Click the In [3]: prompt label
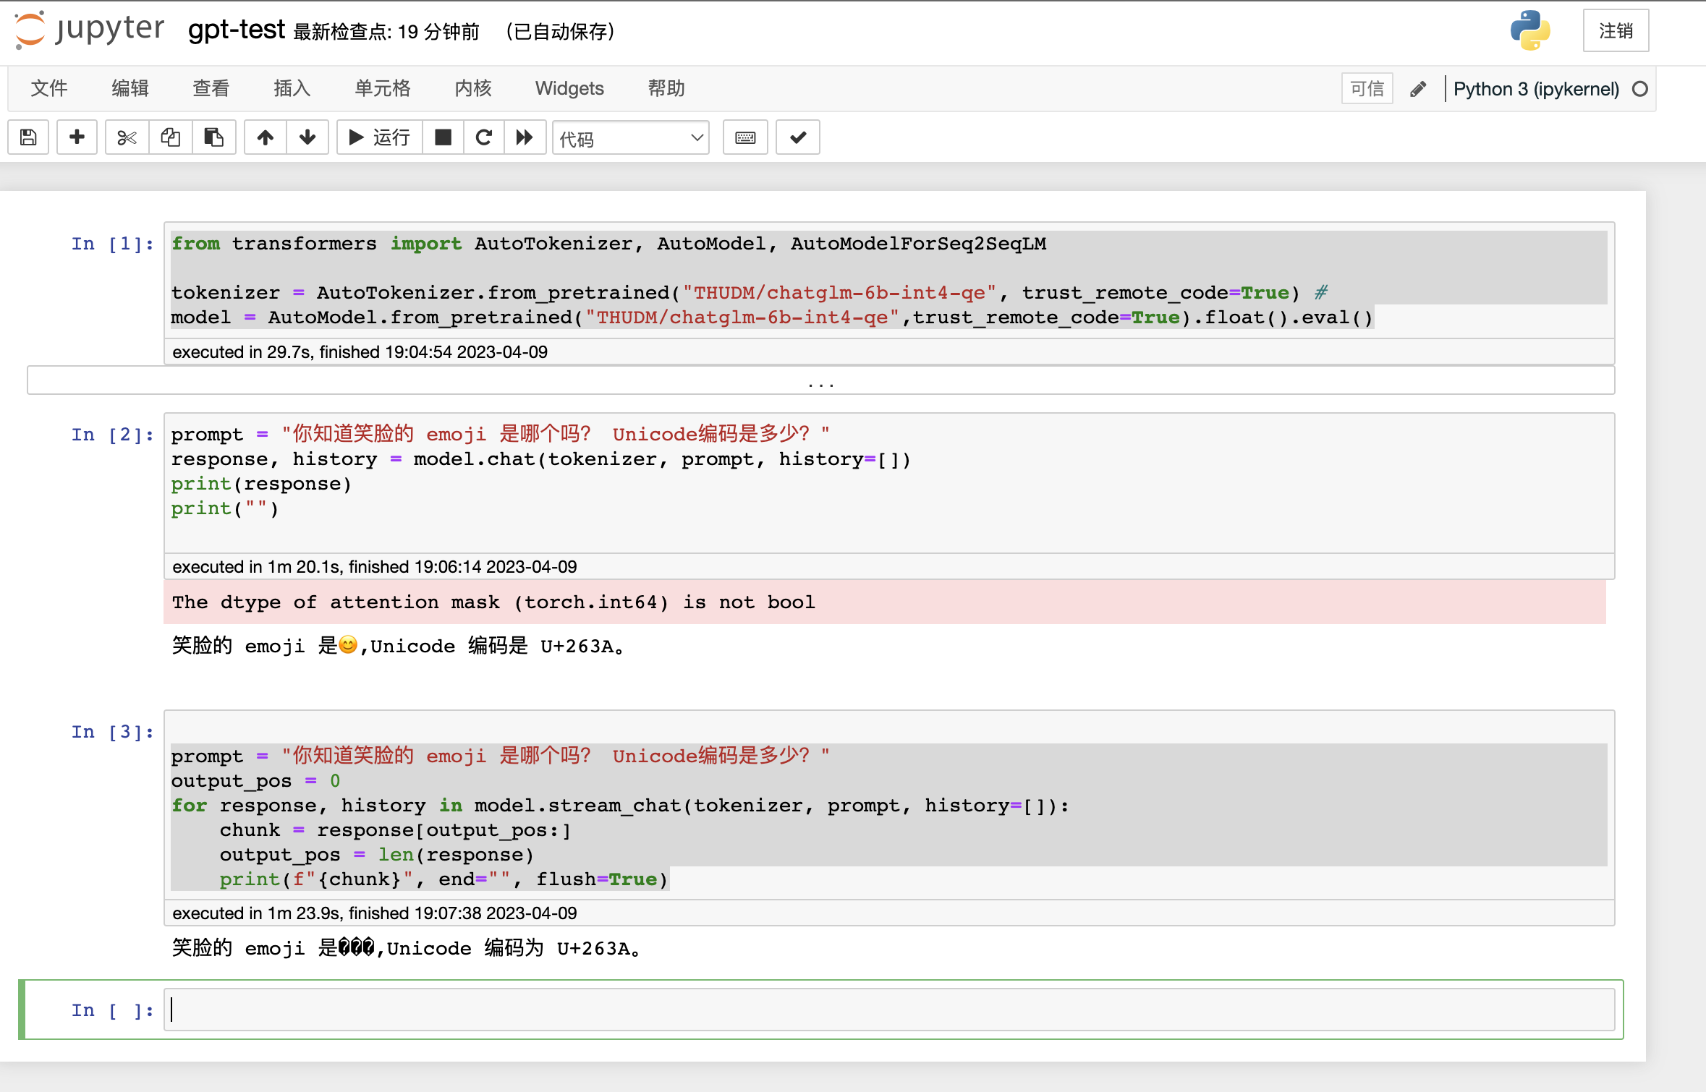The image size is (1706, 1092). [112, 732]
